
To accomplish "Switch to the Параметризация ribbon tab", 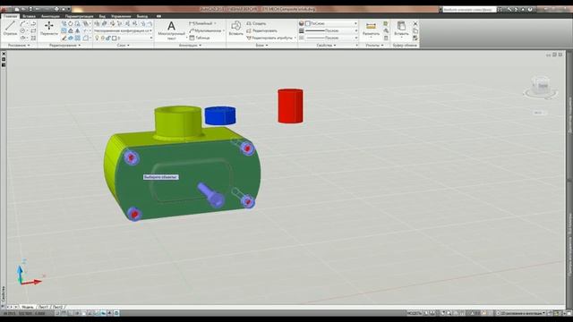I will [x=80, y=16].
